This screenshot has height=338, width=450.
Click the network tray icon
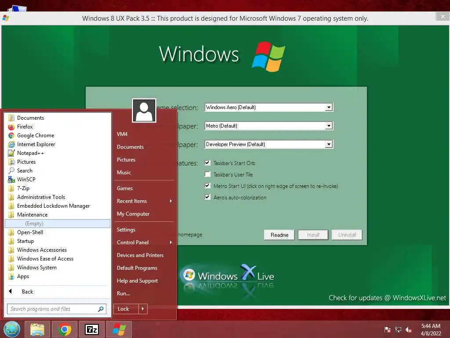(x=398, y=329)
